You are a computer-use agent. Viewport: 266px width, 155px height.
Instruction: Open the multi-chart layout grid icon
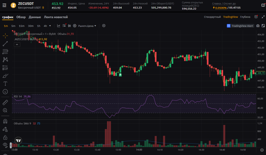(256, 17)
